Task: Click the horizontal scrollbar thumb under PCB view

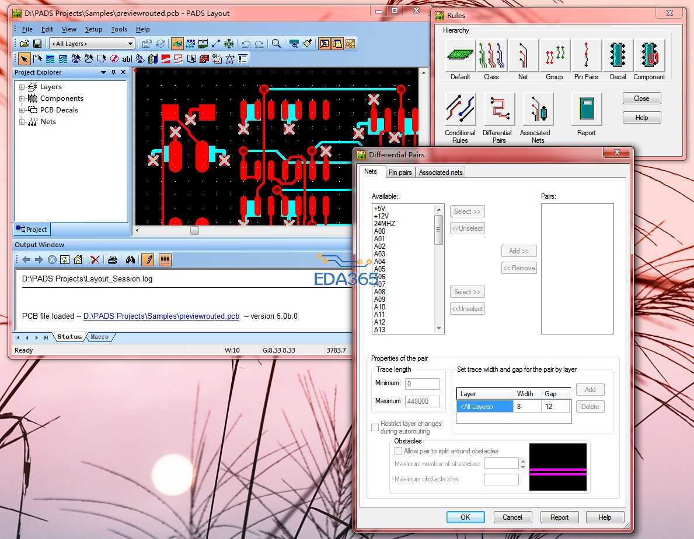Action: [194, 231]
